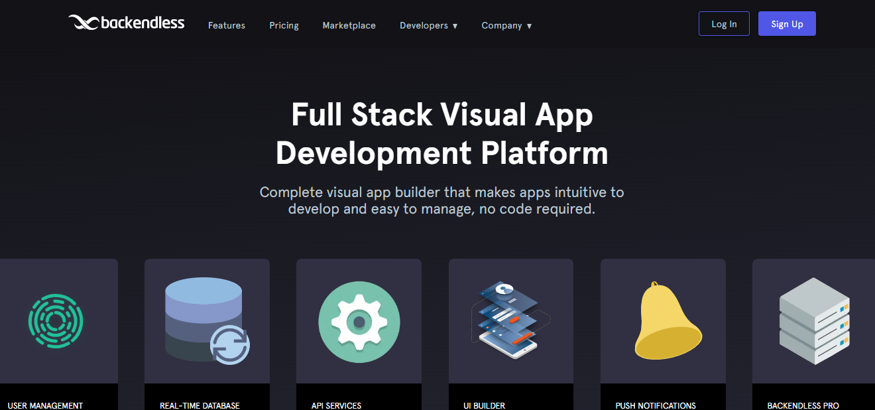The image size is (875, 410).
Task: Click the Sign Up button
Action: pyautogui.click(x=787, y=23)
